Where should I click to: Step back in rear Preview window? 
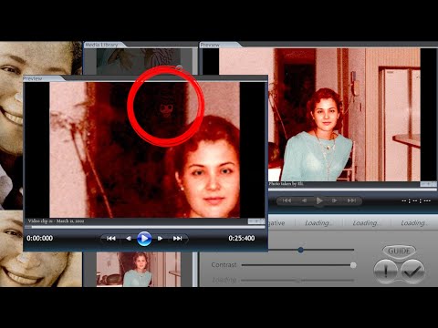304,200
